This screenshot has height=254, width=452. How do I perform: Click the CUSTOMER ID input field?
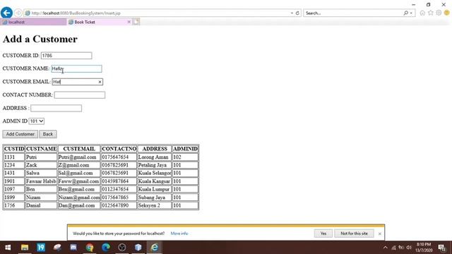click(x=66, y=56)
